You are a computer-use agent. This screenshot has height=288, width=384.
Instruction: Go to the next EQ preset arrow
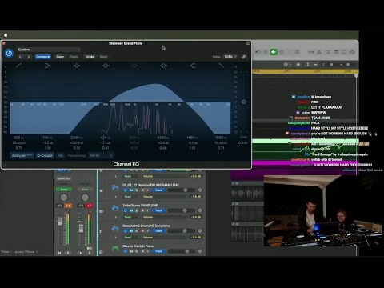(x=29, y=57)
